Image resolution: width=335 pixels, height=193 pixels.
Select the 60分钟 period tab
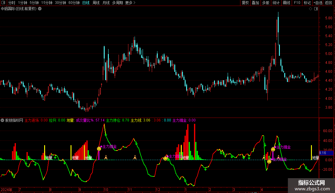pos(74,3)
